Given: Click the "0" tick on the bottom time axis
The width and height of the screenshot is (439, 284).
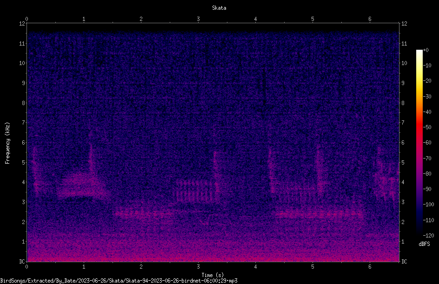Looking at the screenshot, I should point(27,267).
